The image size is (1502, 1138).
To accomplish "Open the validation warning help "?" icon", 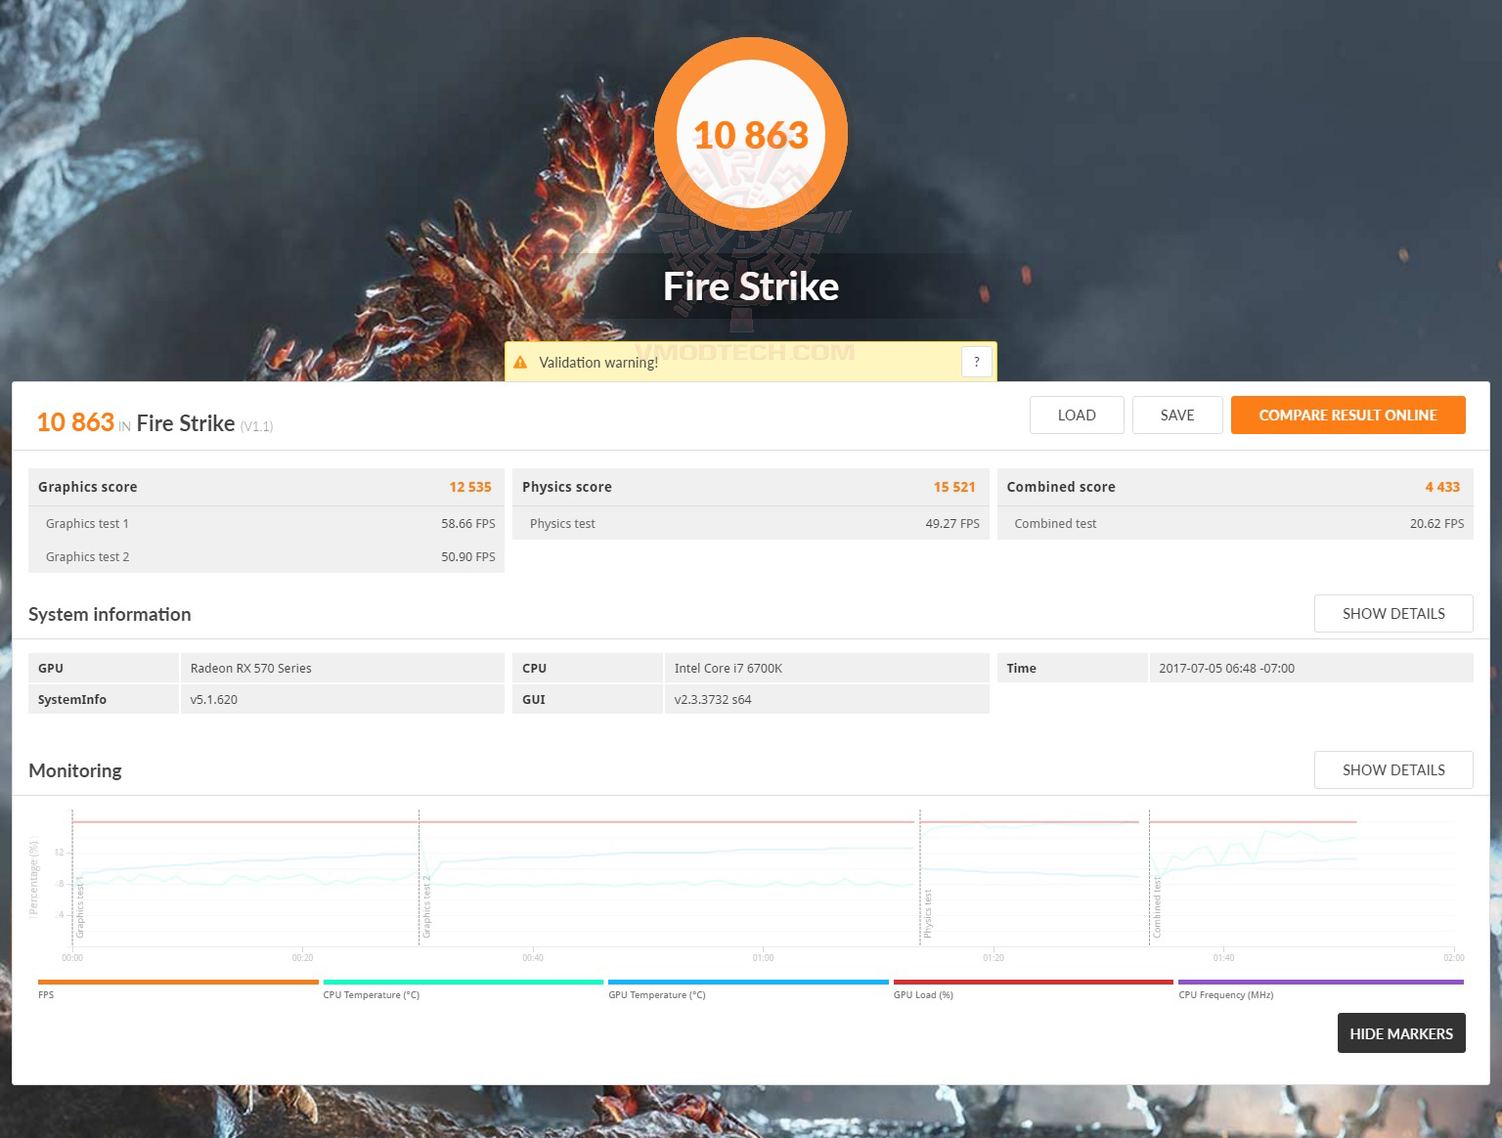I will click(975, 361).
